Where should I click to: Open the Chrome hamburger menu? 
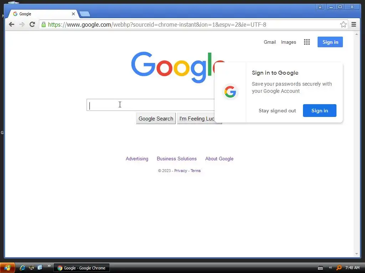[x=354, y=25]
